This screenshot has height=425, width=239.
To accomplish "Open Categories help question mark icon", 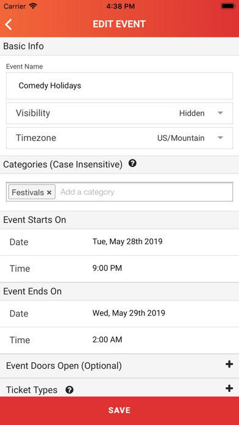I will point(132,164).
